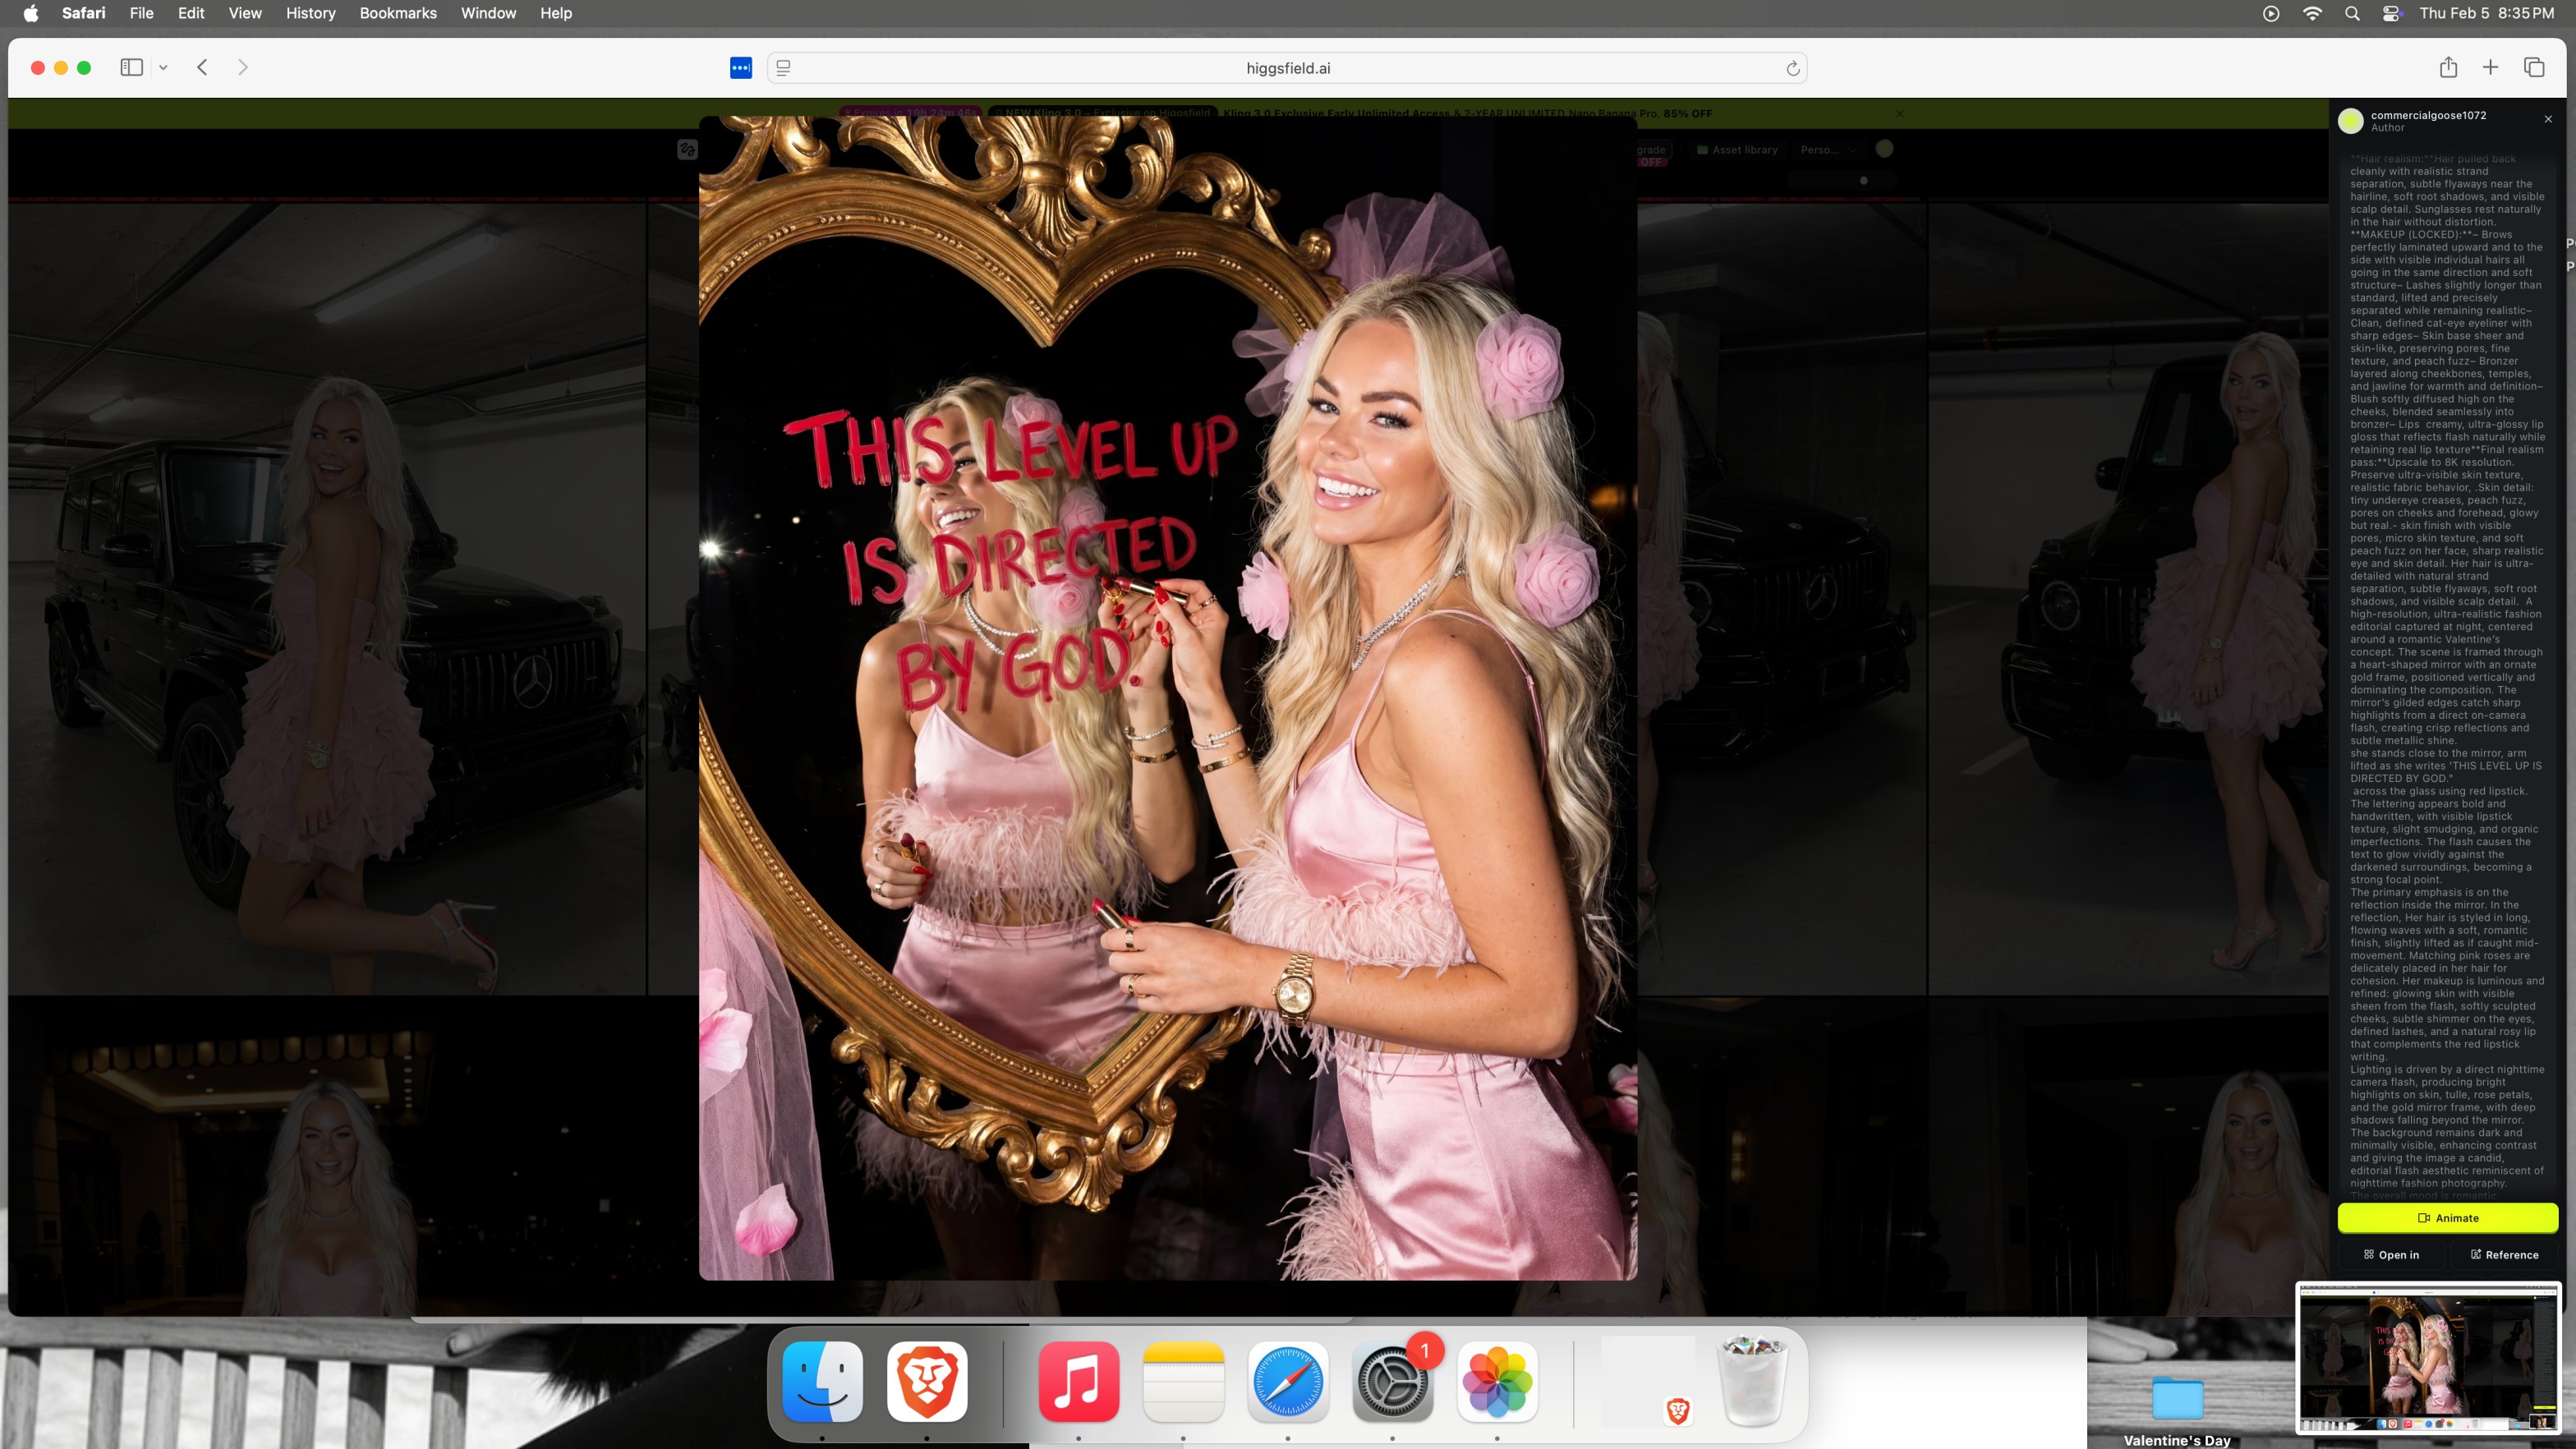Open the History menu
This screenshot has height=1449, width=2576.
310,13
